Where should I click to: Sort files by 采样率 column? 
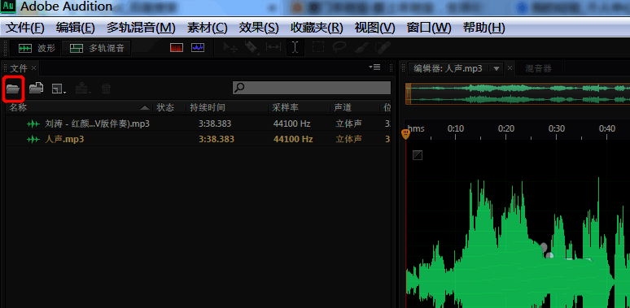(285, 107)
